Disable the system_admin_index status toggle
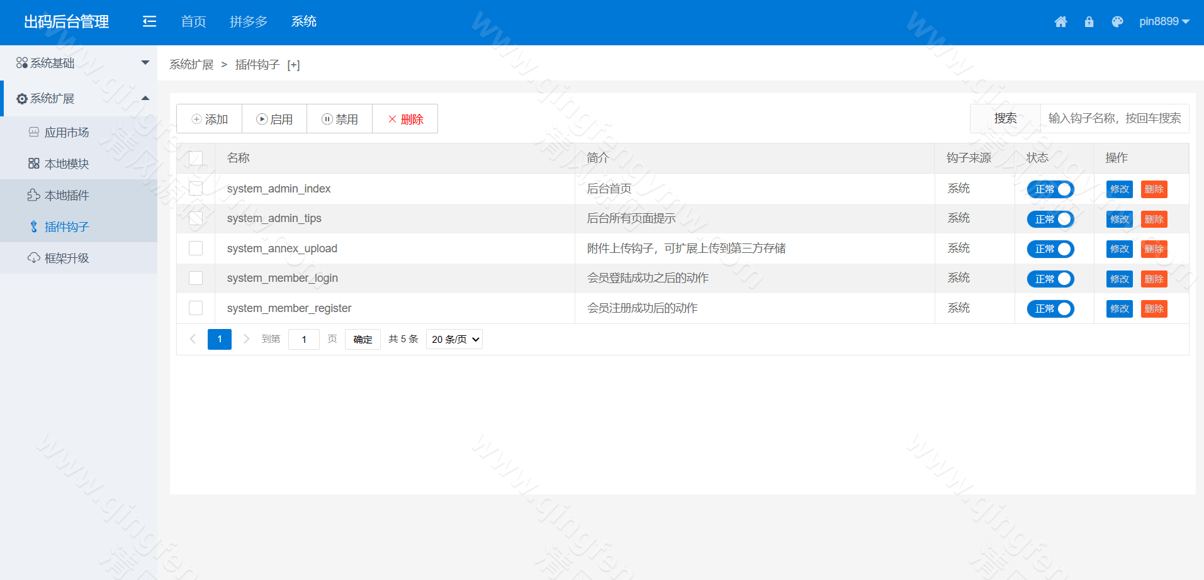The height and width of the screenshot is (580, 1204). tap(1050, 189)
